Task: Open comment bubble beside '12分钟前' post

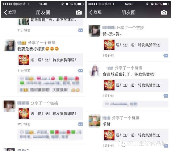Action: pyautogui.click(x=80, y=124)
